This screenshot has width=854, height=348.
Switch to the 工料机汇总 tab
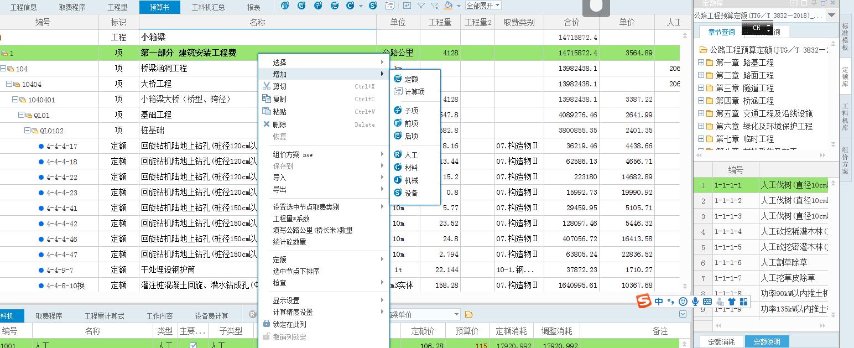tap(209, 8)
